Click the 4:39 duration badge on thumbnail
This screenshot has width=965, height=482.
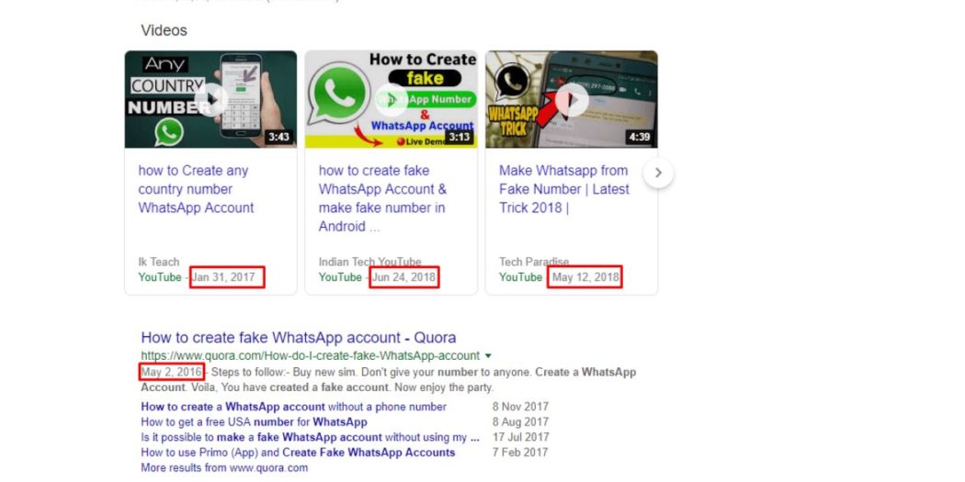click(639, 137)
